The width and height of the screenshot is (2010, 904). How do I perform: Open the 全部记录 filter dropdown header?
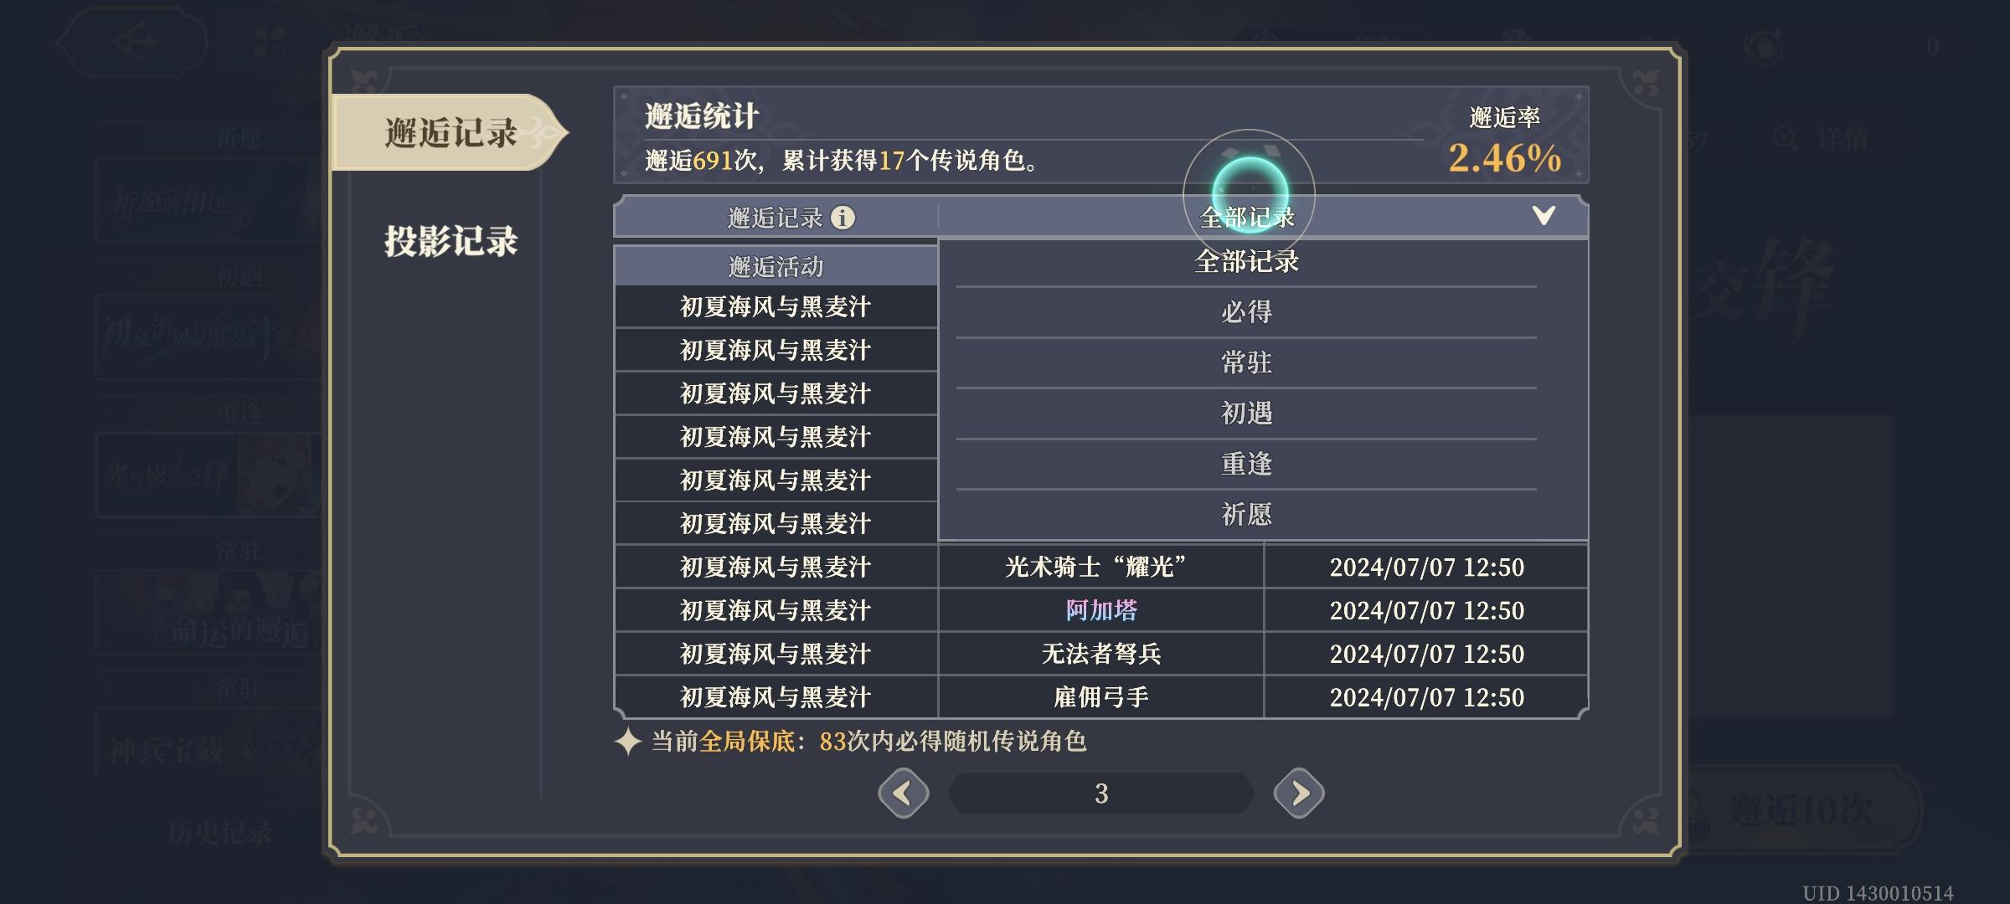pos(1263,218)
